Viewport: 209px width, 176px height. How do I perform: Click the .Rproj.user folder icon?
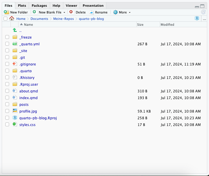15,84
